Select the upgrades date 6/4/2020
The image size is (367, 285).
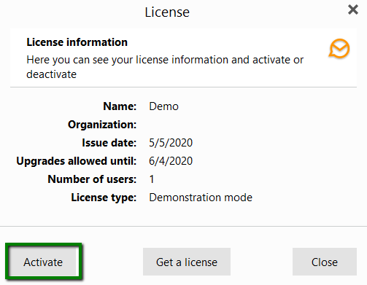(171, 161)
